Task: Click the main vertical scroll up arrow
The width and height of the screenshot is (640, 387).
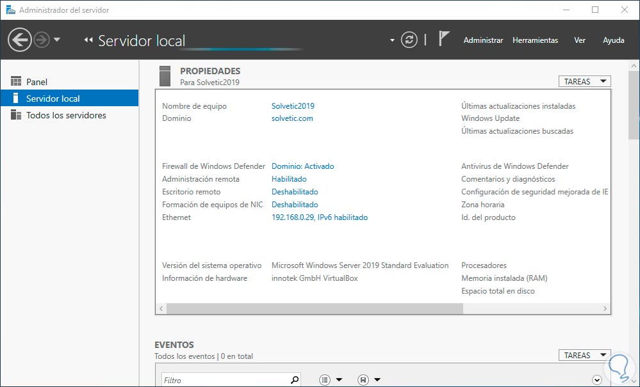Action: pos(634,66)
